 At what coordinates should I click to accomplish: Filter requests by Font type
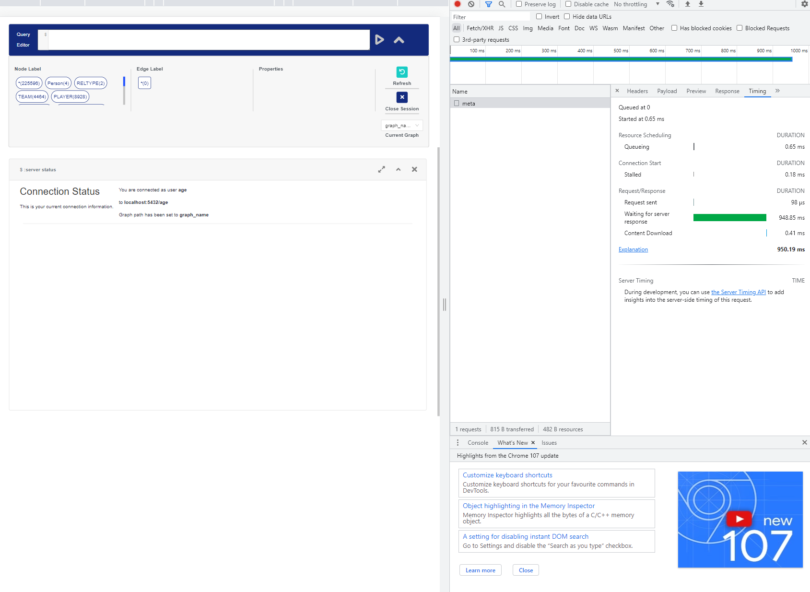click(564, 28)
